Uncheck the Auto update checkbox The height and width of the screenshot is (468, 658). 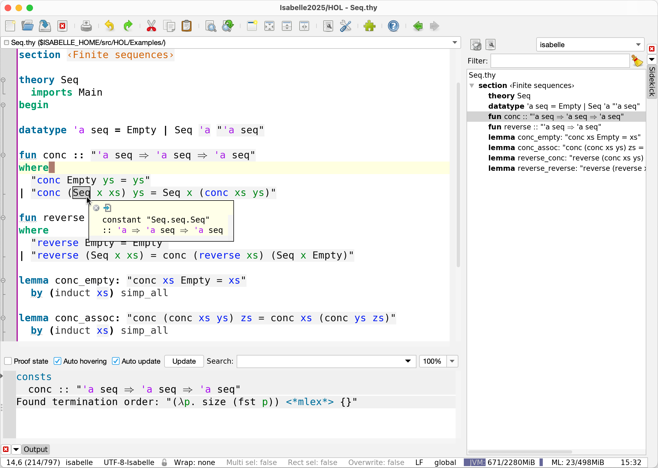pos(116,361)
